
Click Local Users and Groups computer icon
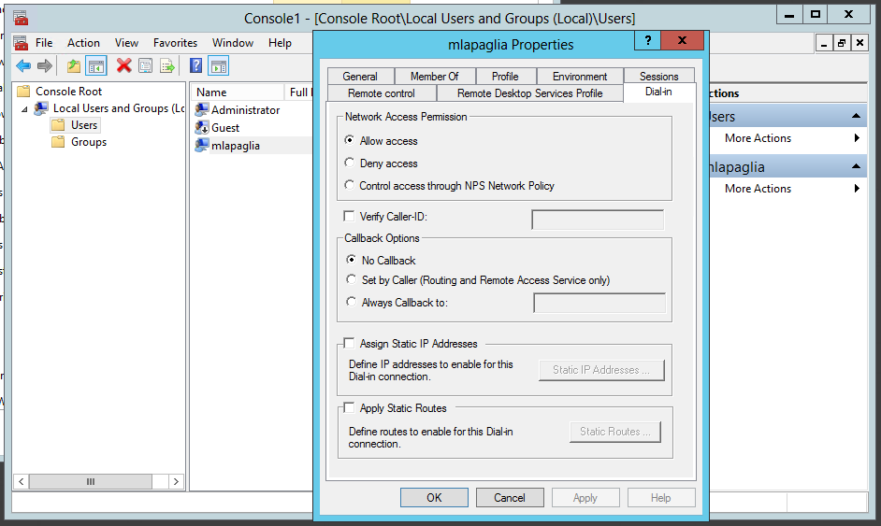41,107
